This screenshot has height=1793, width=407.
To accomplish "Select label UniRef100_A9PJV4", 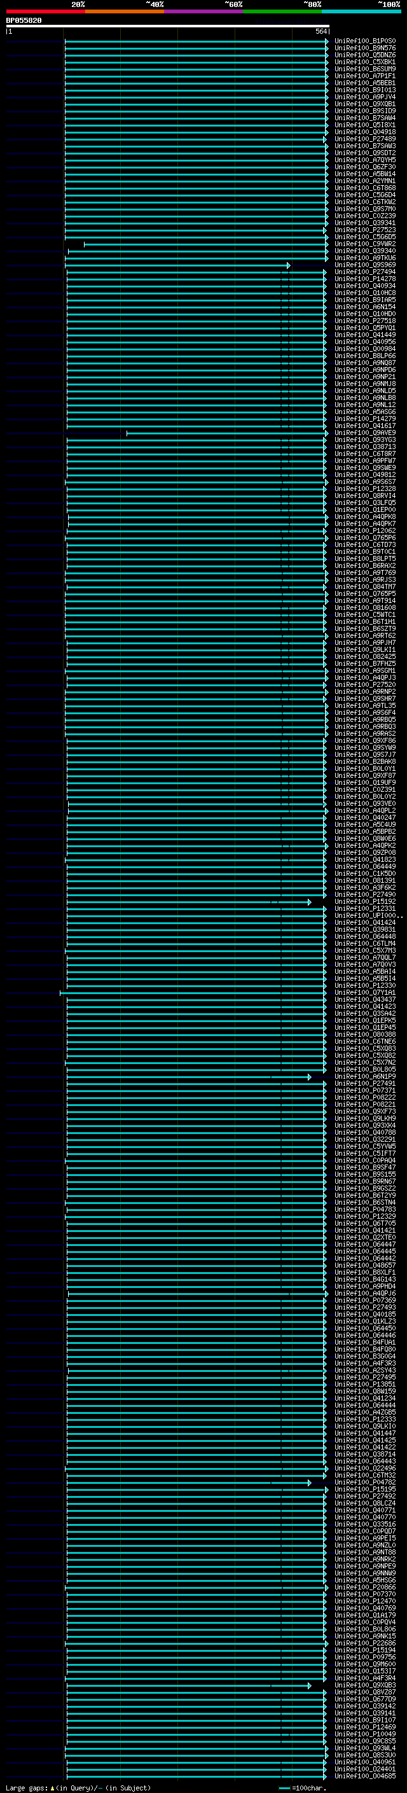I will tap(364, 97).
